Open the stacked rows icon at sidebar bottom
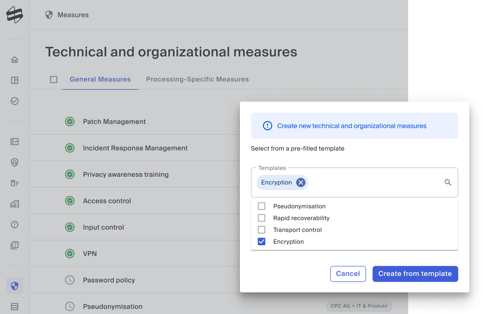The height and width of the screenshot is (314, 483). 14,307
